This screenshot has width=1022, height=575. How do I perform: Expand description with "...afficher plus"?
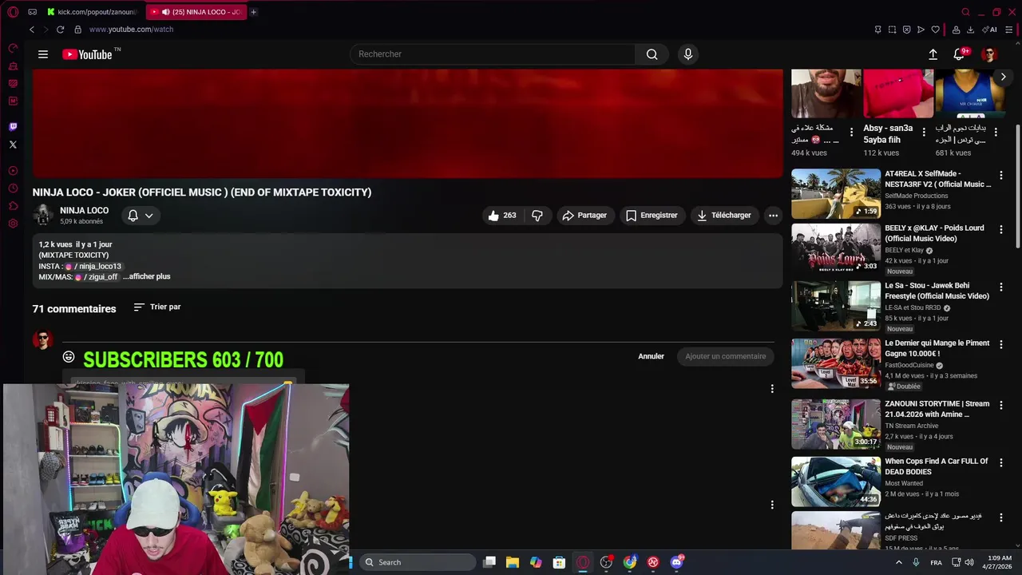[147, 276]
